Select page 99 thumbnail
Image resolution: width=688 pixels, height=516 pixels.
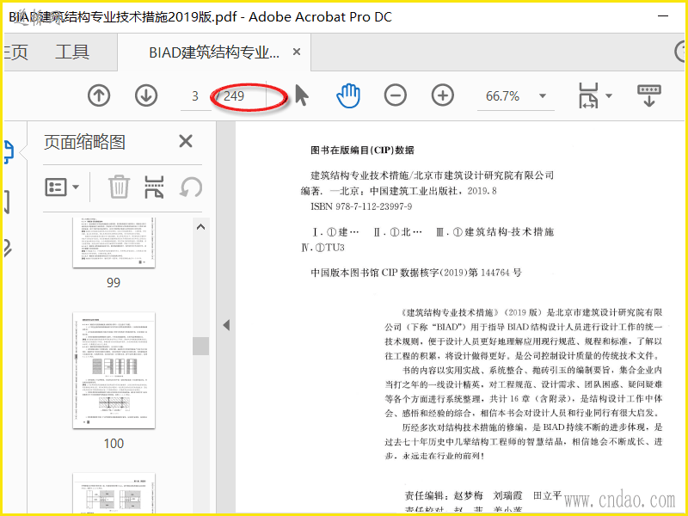click(114, 243)
